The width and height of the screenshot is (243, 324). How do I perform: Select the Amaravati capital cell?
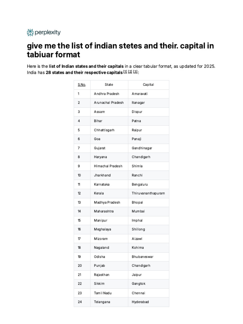coord(149,94)
